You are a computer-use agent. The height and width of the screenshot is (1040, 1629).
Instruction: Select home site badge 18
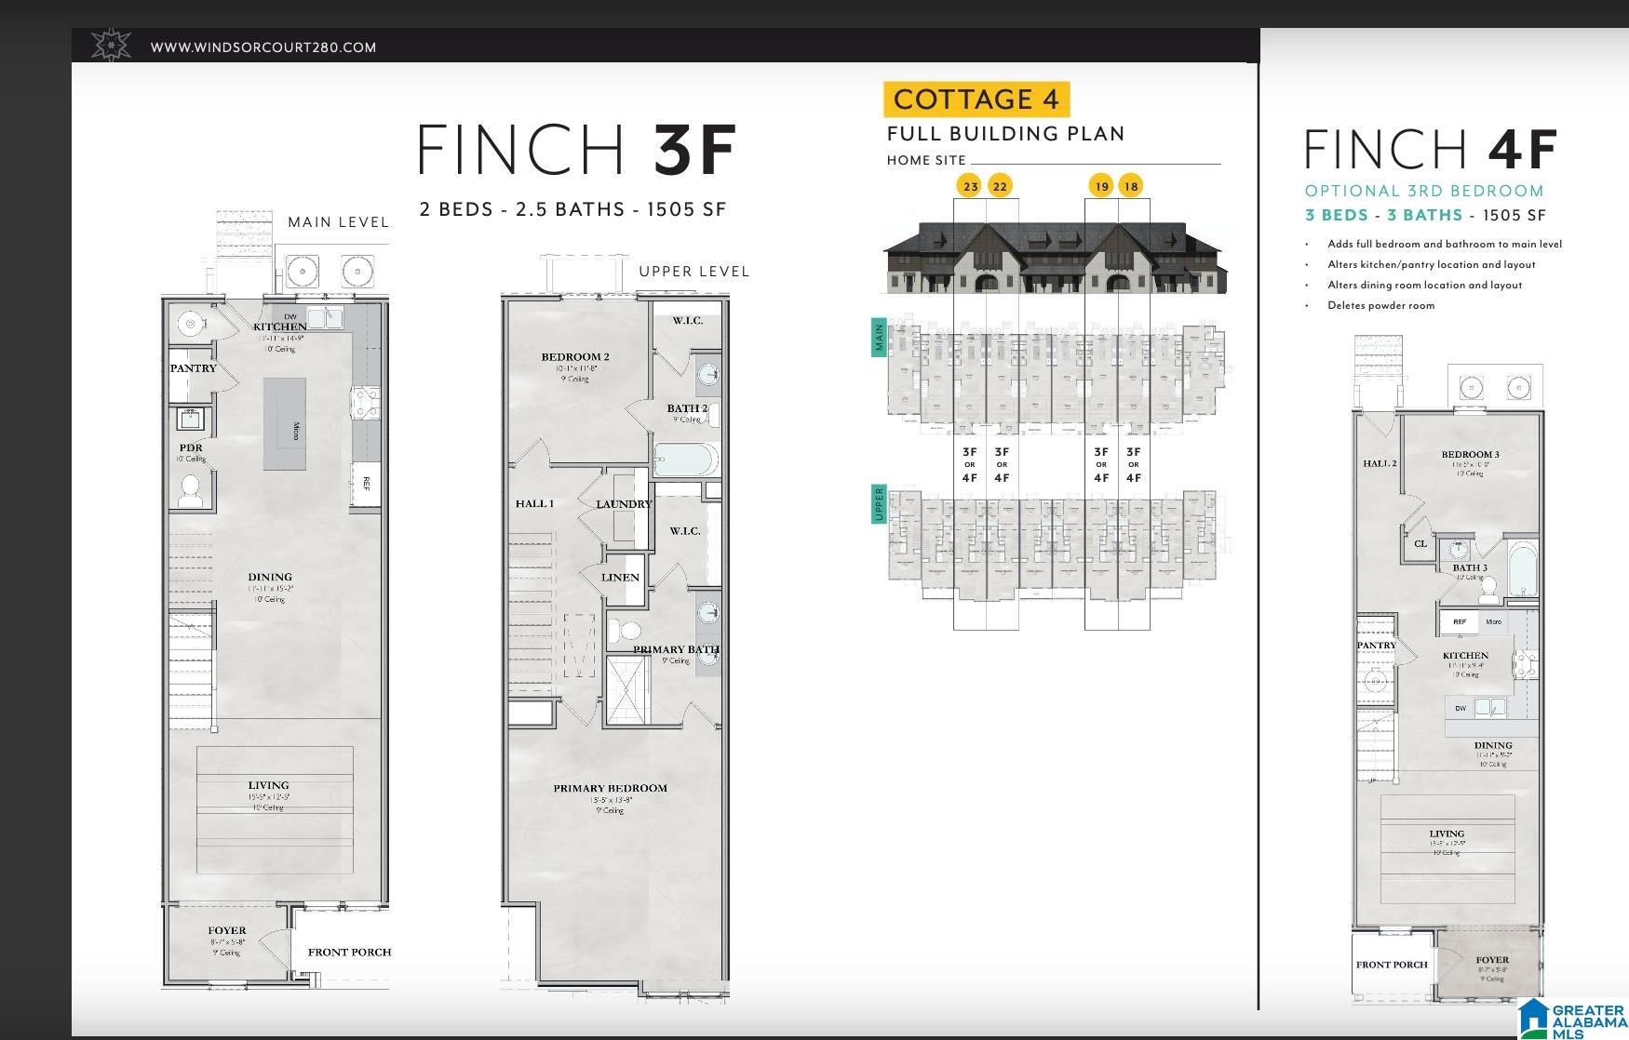tap(1131, 186)
